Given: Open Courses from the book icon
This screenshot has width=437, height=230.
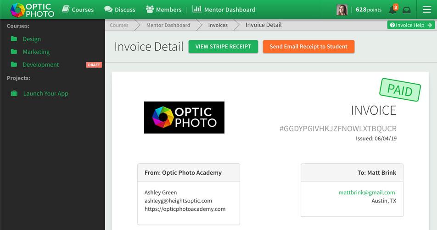Looking at the screenshot, I should [66, 9].
